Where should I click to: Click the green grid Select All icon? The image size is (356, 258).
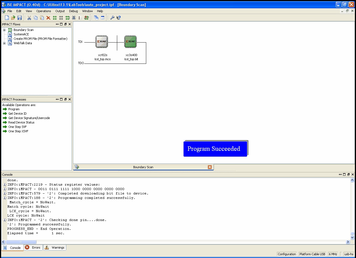pyautogui.click(x=55, y=18)
